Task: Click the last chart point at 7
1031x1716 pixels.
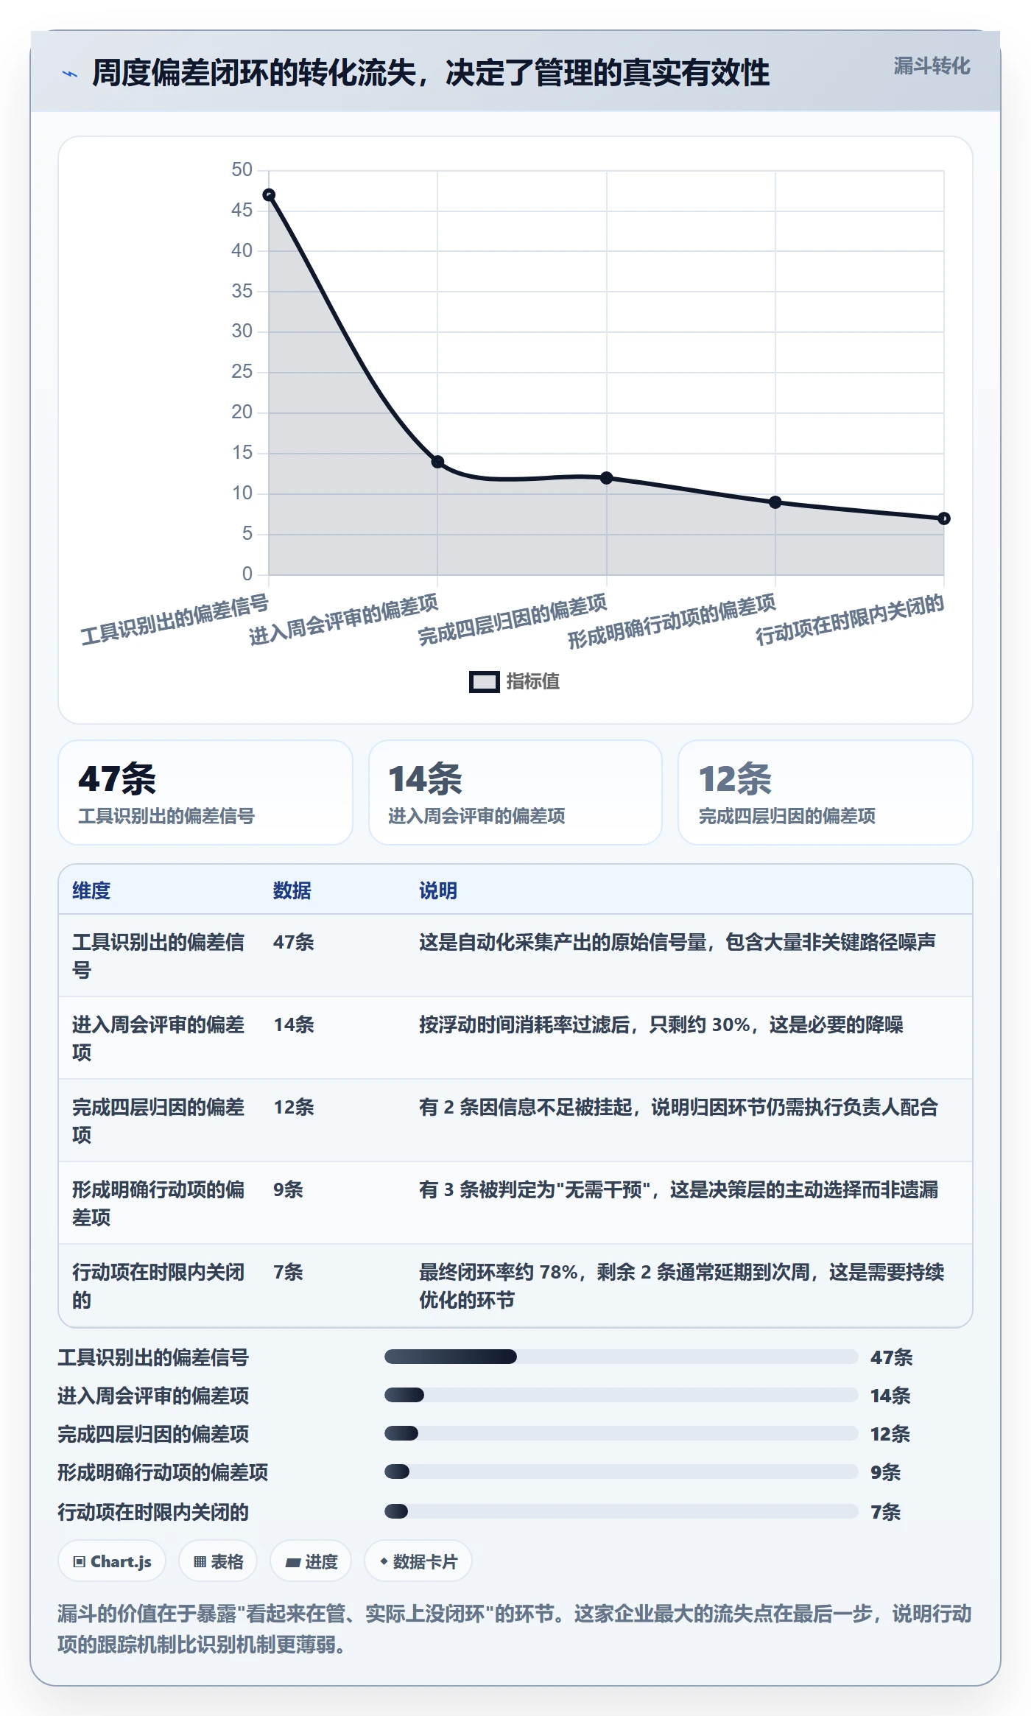Action: click(x=943, y=518)
